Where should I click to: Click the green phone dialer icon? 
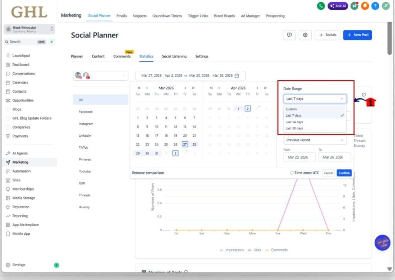(321, 6)
